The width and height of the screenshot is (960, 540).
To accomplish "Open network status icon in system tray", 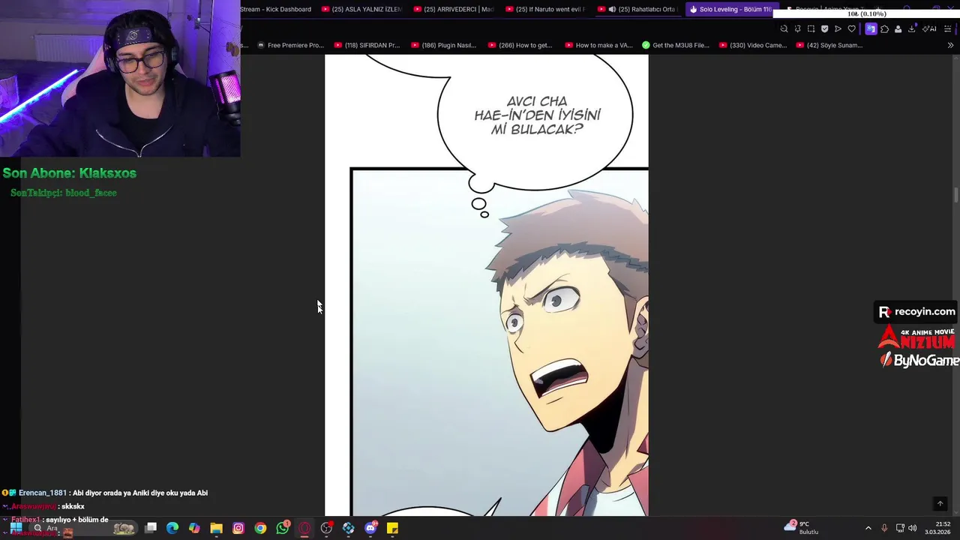I will click(x=900, y=528).
